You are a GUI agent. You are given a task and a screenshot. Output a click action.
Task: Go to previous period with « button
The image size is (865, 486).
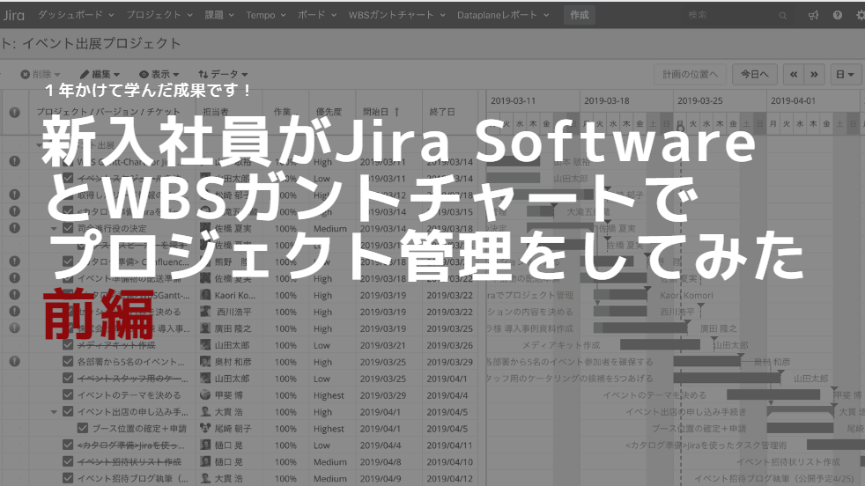pyautogui.click(x=794, y=74)
